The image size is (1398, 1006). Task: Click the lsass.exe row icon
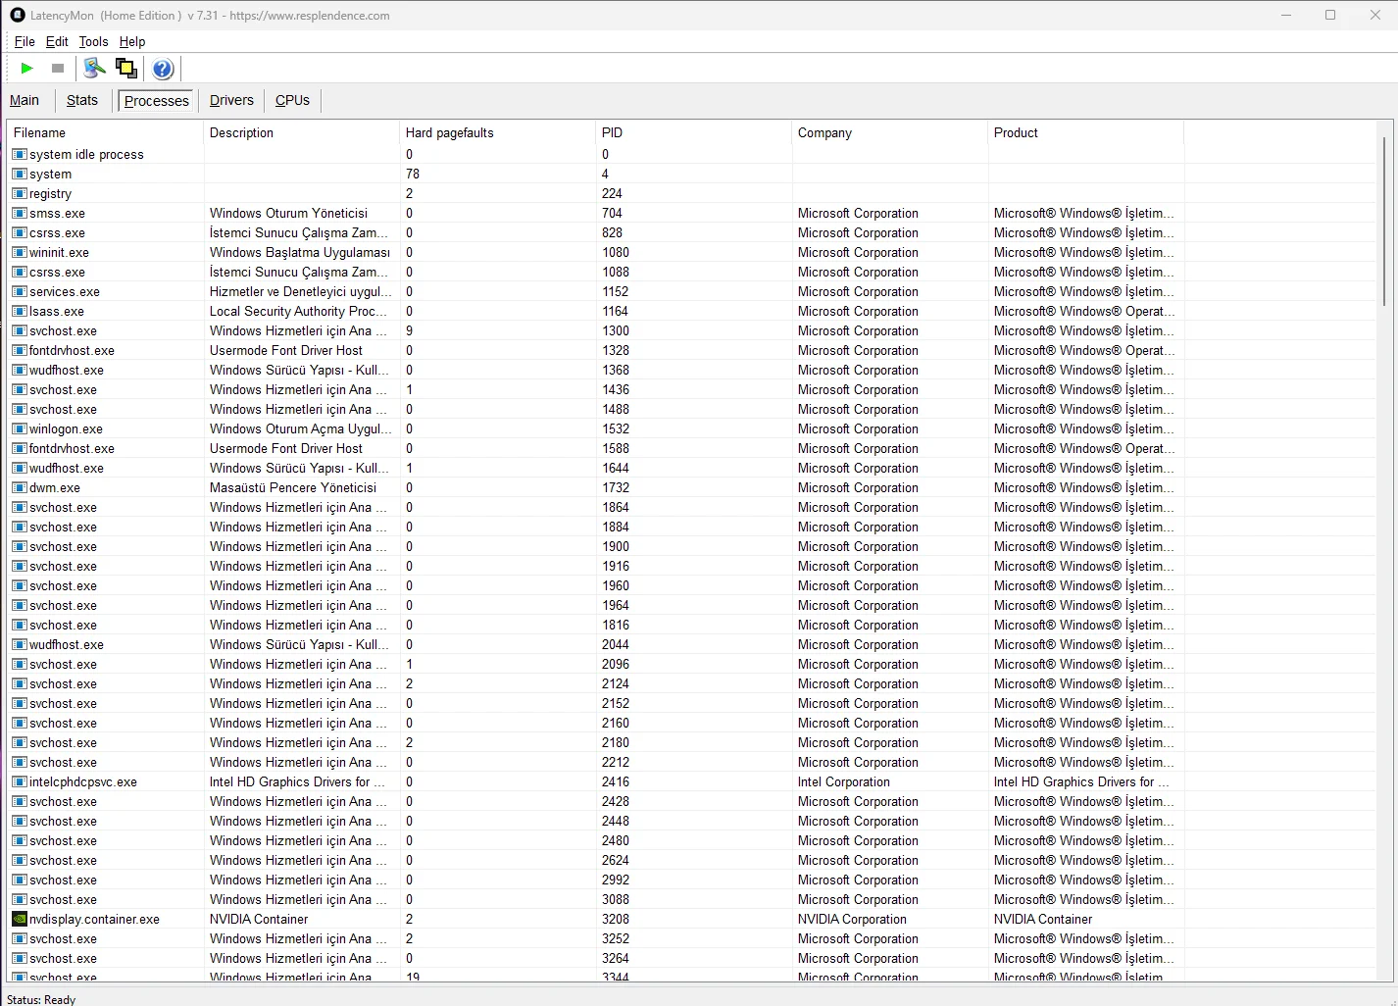coord(20,311)
